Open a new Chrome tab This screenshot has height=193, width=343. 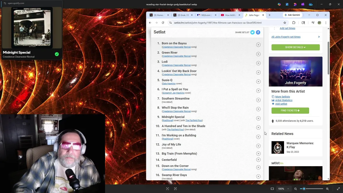(269, 15)
